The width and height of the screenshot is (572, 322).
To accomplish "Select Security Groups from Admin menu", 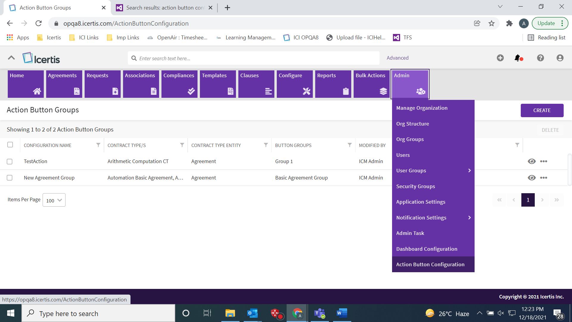I will tap(416, 186).
